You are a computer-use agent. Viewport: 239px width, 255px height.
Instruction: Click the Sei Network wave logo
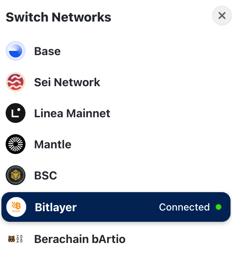click(x=16, y=82)
